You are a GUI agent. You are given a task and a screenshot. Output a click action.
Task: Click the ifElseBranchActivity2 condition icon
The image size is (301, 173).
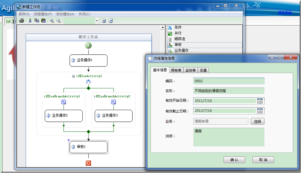pos(113,102)
